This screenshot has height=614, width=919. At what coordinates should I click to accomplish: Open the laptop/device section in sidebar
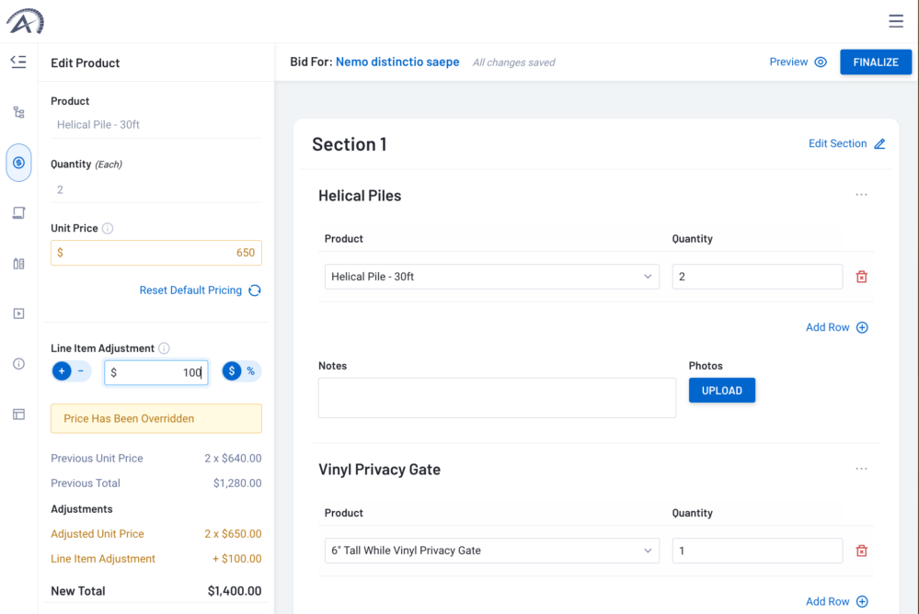17,212
